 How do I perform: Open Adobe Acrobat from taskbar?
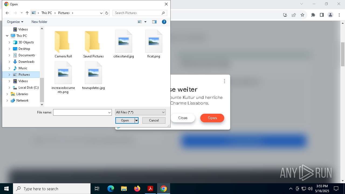(150, 189)
